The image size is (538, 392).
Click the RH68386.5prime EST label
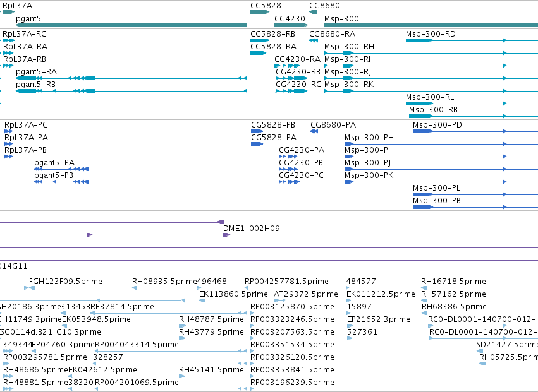[455, 307]
